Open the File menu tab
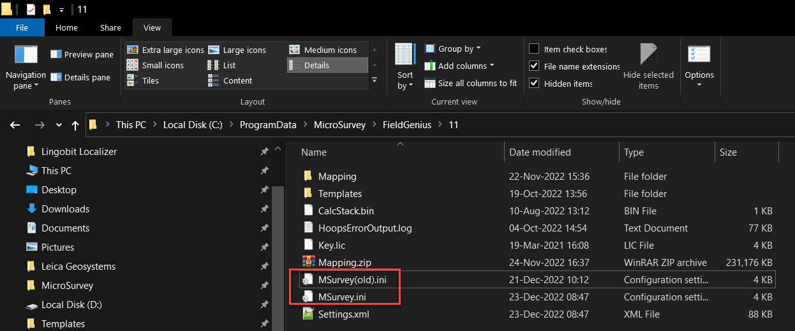Viewport: 795px width, 331px height. pyautogui.click(x=22, y=27)
